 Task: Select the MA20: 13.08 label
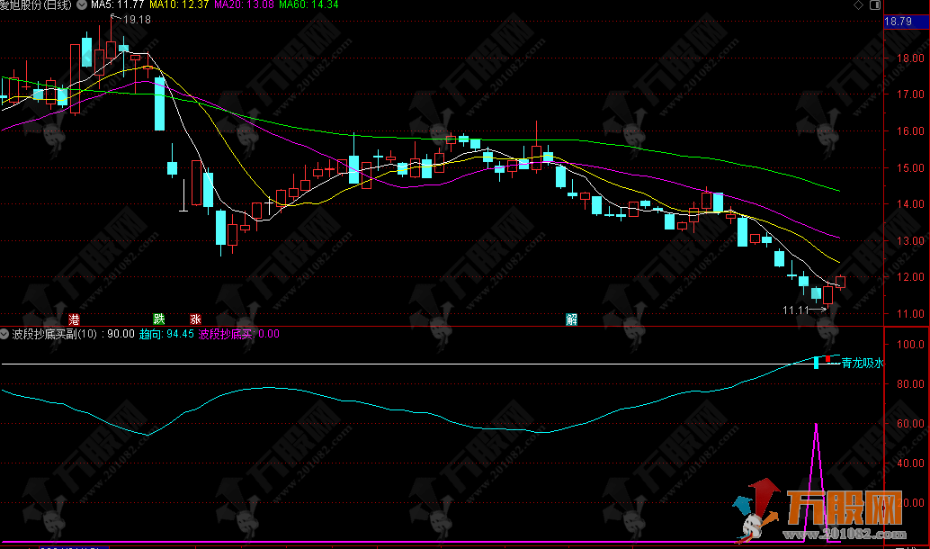[244, 4]
